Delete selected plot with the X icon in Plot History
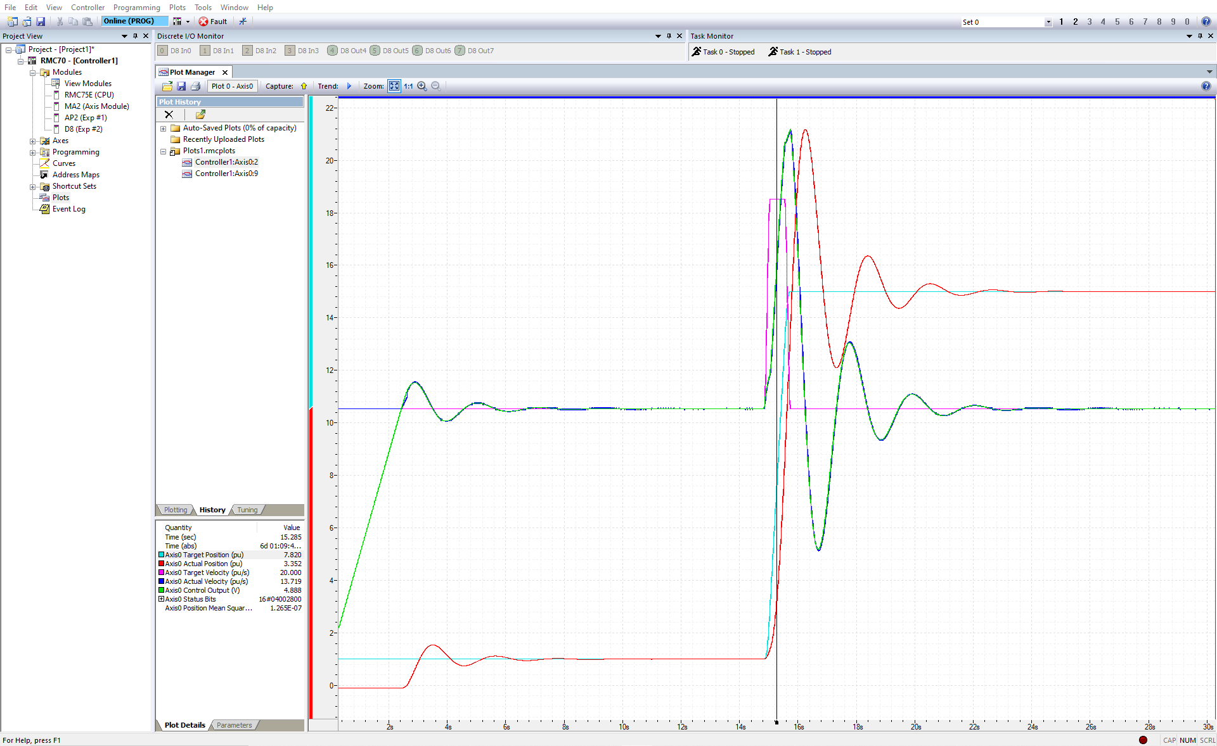1217x746 pixels. [x=169, y=115]
